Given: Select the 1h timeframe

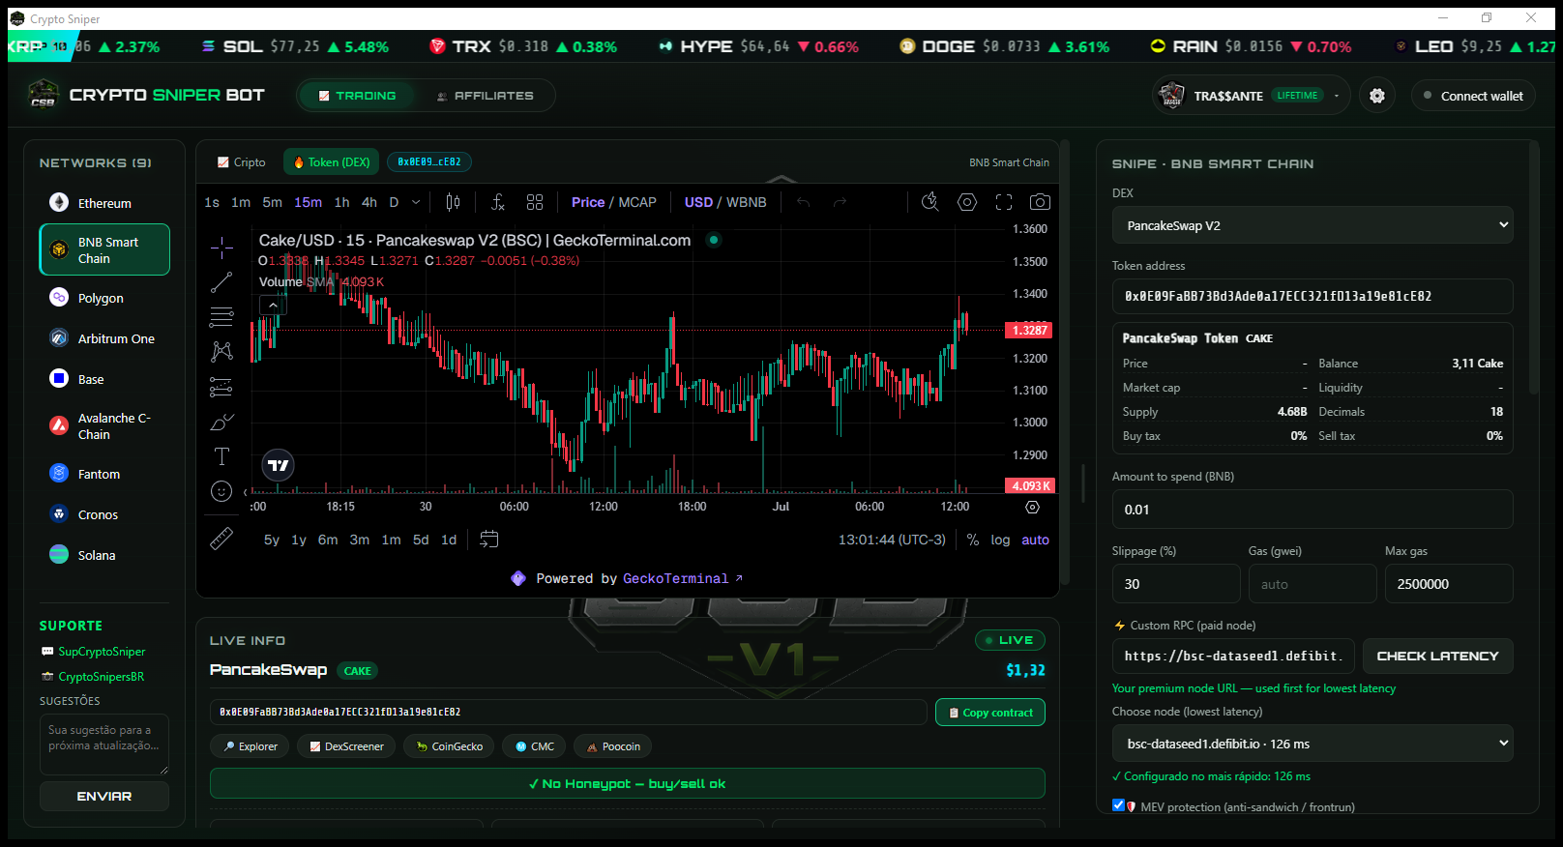Looking at the screenshot, I should pos(341,202).
